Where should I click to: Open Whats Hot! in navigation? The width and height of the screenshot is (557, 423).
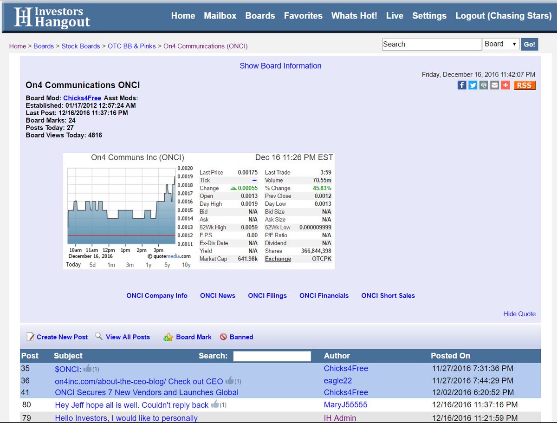[x=354, y=16]
